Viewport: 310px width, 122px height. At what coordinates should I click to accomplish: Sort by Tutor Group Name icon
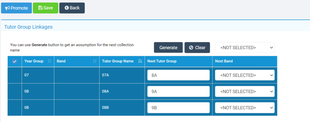pos(140,61)
